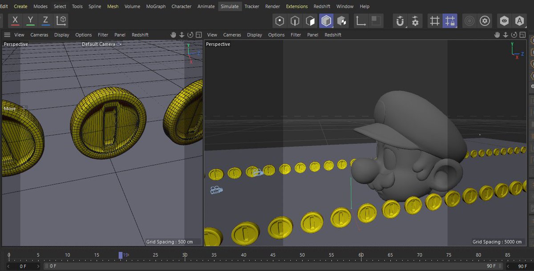The image size is (534, 271).
Task: Toggle the magnet Enable Snap button
Action: [x=400, y=20]
